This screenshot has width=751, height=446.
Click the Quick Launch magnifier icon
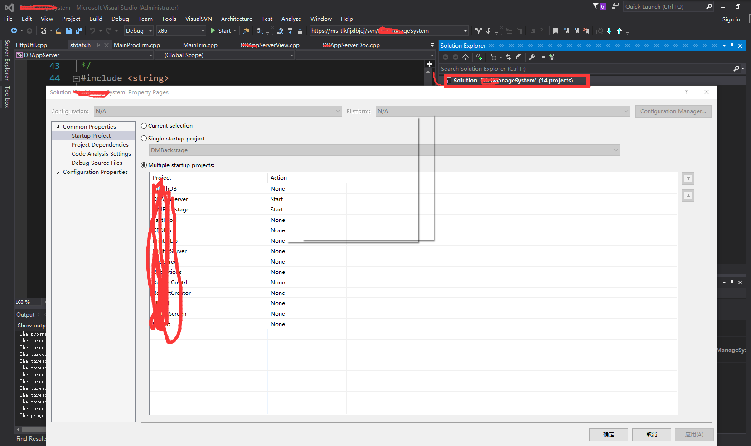709,6
